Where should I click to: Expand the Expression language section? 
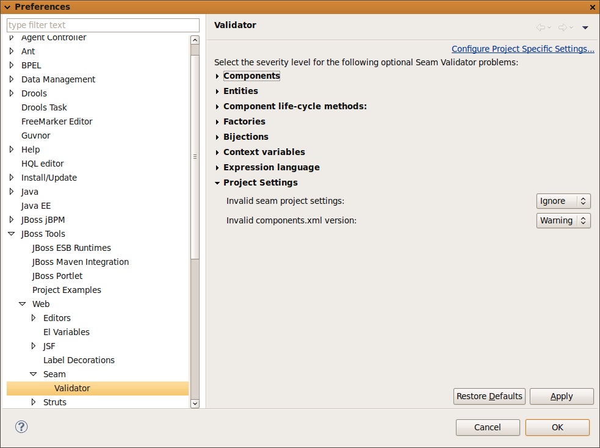(217, 167)
